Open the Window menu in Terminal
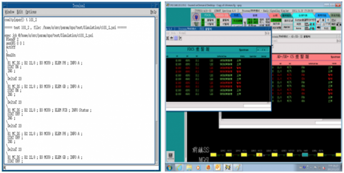The height and width of the screenshot is (173, 344). click(x=9, y=12)
